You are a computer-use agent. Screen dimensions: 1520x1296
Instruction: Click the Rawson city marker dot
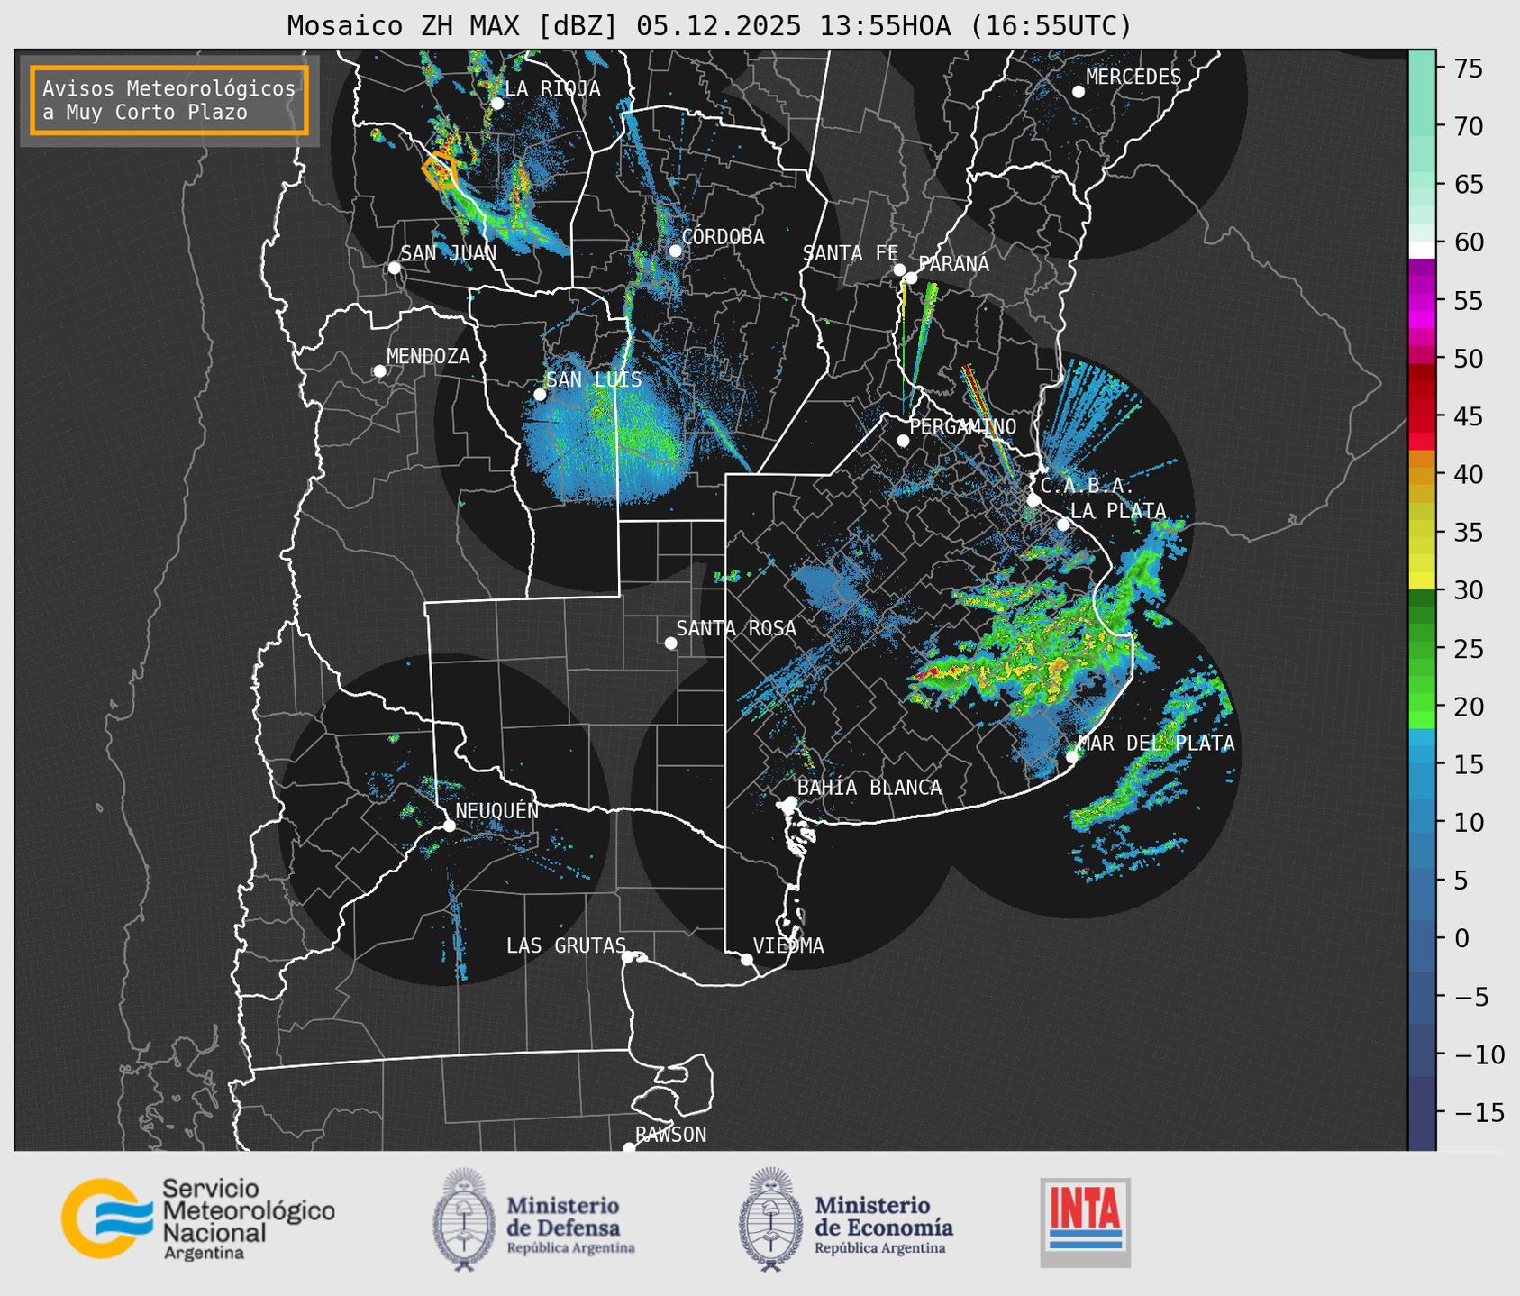coord(629,1148)
